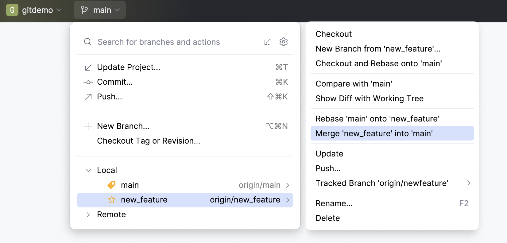Toggle the favorite star on new_feature branch
This screenshot has height=243, width=507.
[111, 200]
